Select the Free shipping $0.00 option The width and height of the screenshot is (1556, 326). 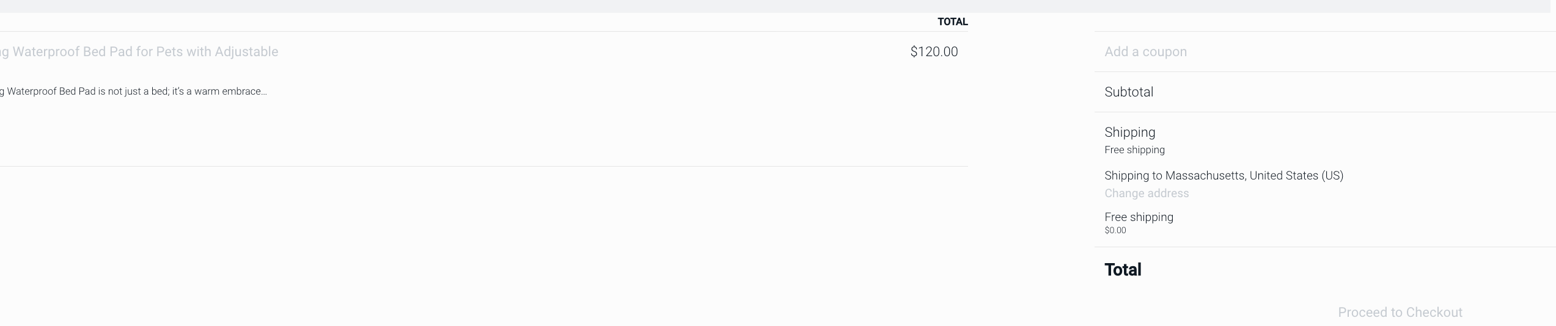point(1138,217)
